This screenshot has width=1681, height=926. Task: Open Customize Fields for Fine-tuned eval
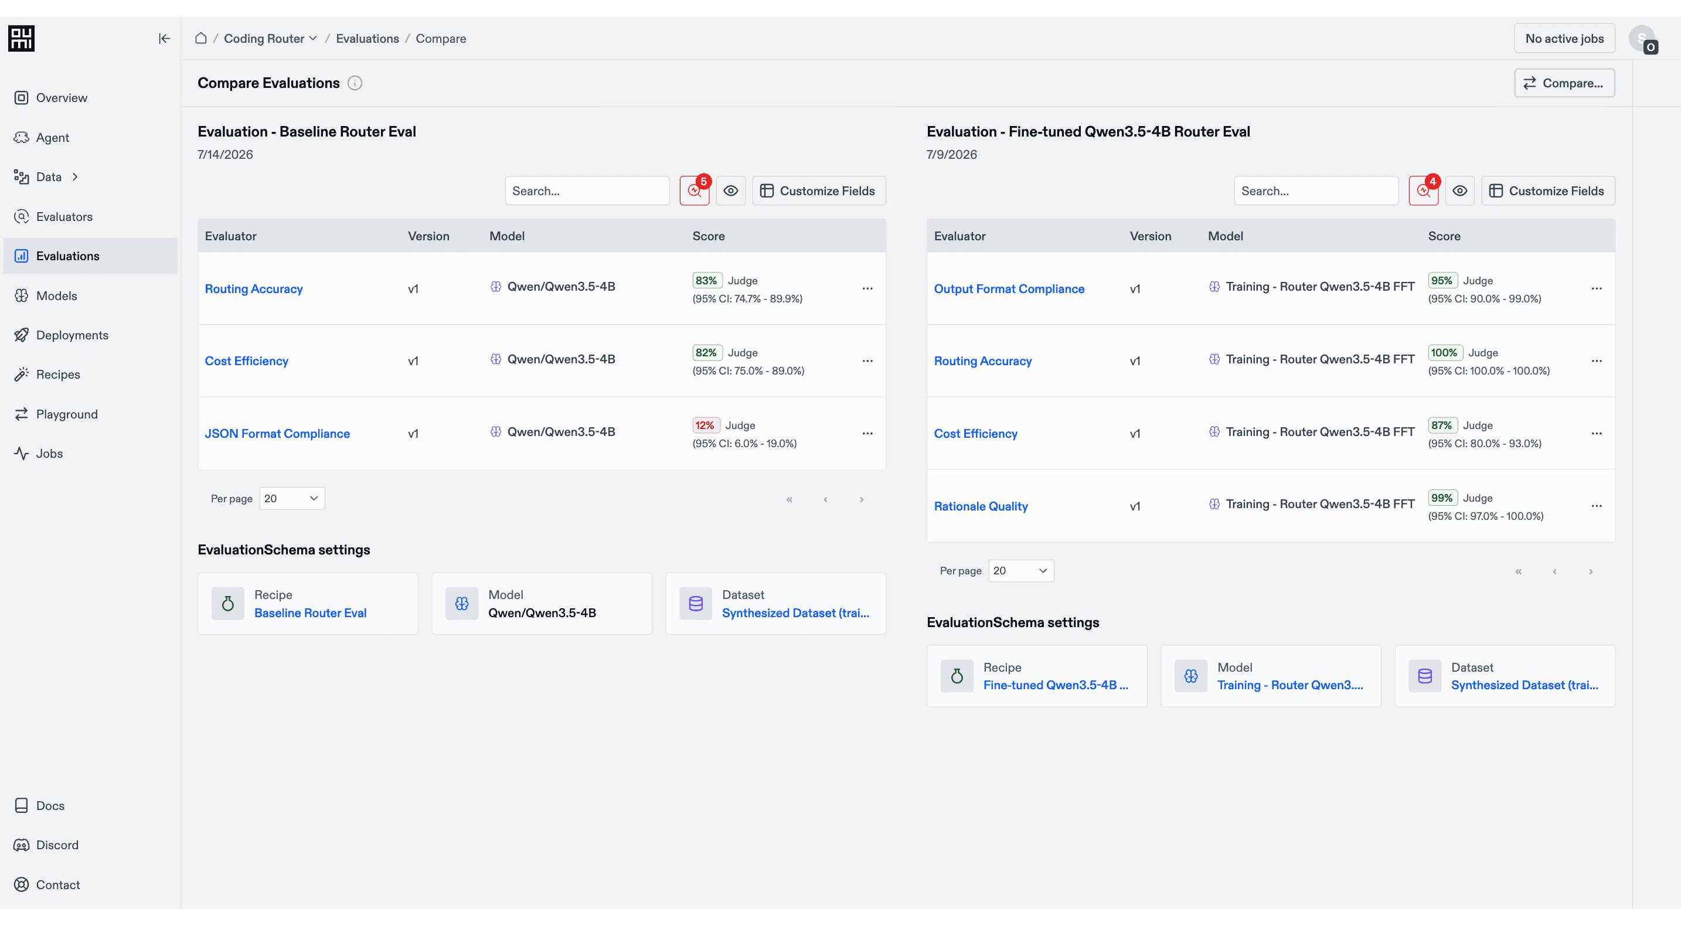(1547, 190)
